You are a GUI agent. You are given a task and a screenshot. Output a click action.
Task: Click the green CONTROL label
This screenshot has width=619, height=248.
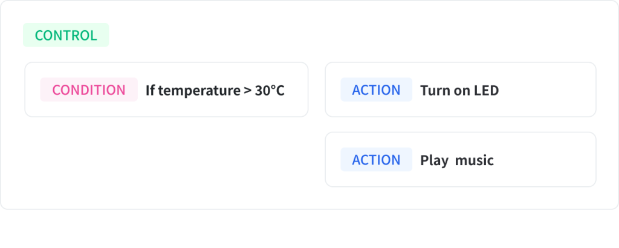[66, 35]
